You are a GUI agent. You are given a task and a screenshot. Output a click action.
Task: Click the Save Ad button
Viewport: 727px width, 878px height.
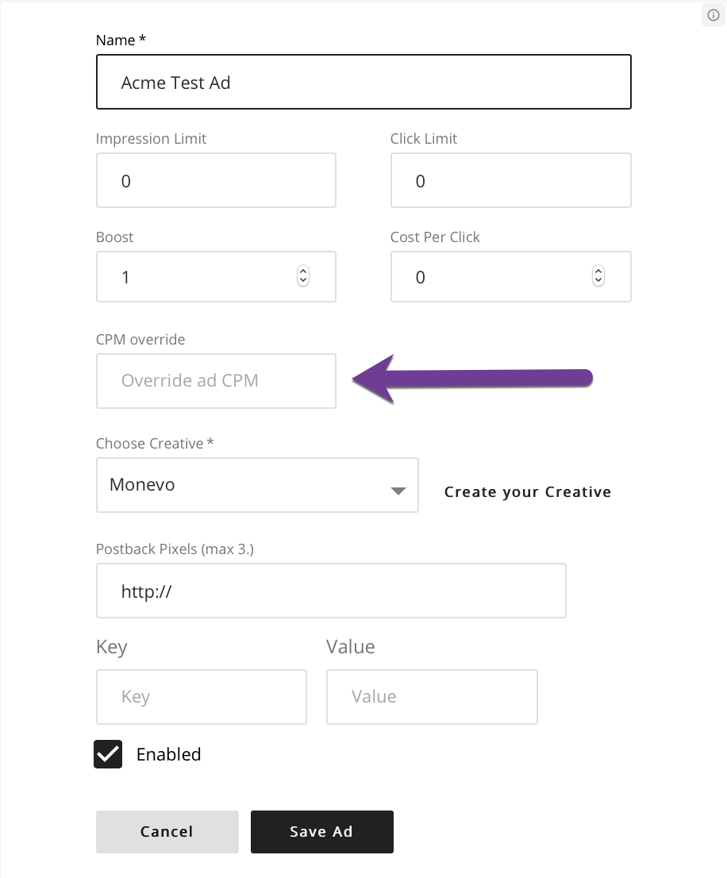point(321,831)
